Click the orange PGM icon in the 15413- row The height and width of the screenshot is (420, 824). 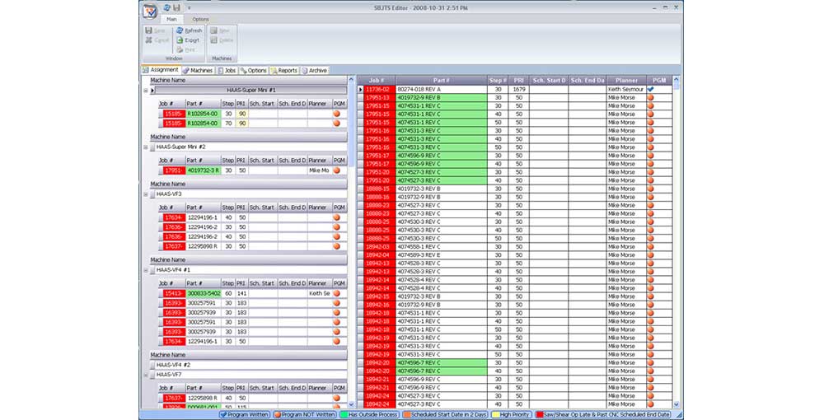pyautogui.click(x=336, y=293)
